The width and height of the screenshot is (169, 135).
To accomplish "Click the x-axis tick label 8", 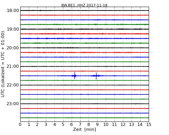I will (89, 125).
